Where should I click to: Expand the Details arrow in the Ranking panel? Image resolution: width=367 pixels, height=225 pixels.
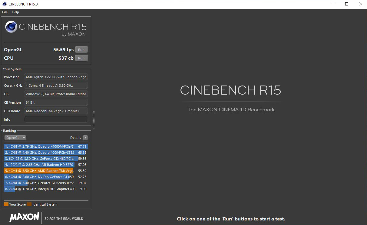[x=85, y=137]
